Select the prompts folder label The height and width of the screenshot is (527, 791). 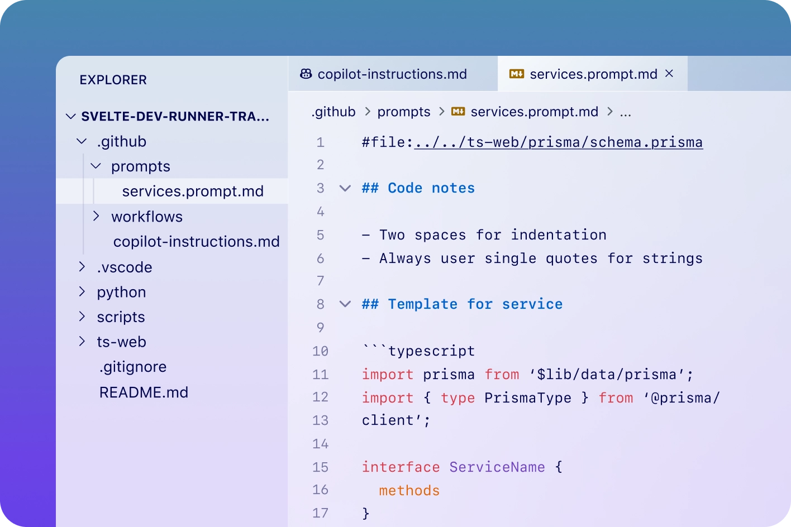tap(141, 166)
